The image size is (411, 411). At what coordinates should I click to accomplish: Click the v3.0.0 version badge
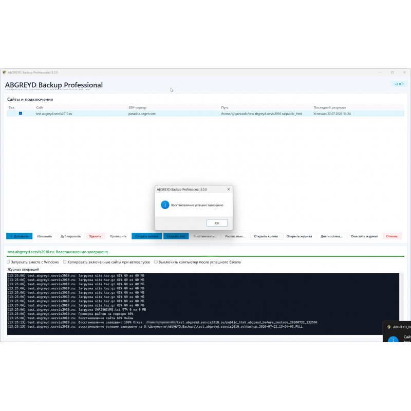[399, 84]
